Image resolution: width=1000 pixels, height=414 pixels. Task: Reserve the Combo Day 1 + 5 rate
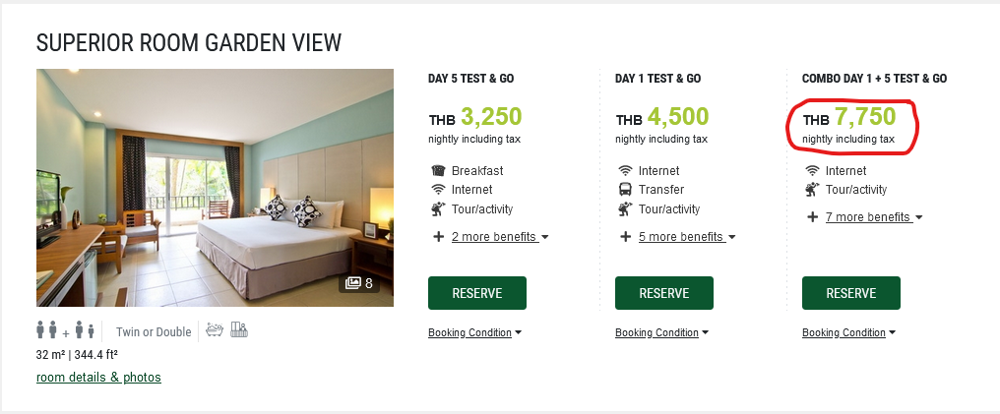pyautogui.click(x=851, y=293)
